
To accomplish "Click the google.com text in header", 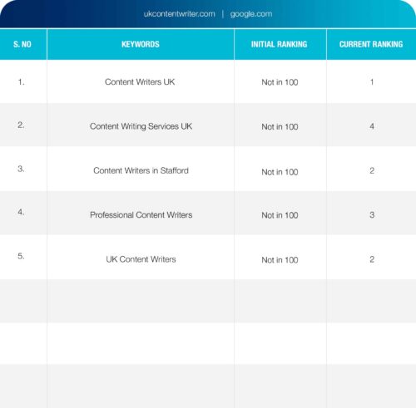I will click(251, 14).
